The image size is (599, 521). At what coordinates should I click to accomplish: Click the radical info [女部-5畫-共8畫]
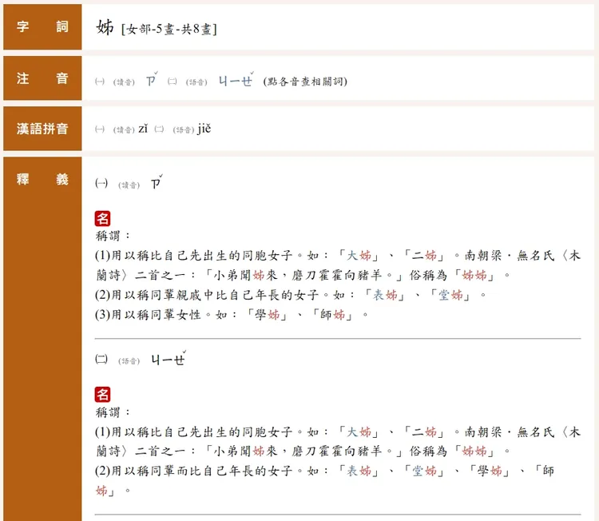click(x=169, y=30)
